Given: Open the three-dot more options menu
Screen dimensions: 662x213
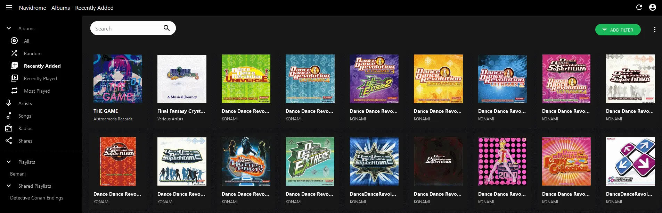Looking at the screenshot, I should coord(654,30).
